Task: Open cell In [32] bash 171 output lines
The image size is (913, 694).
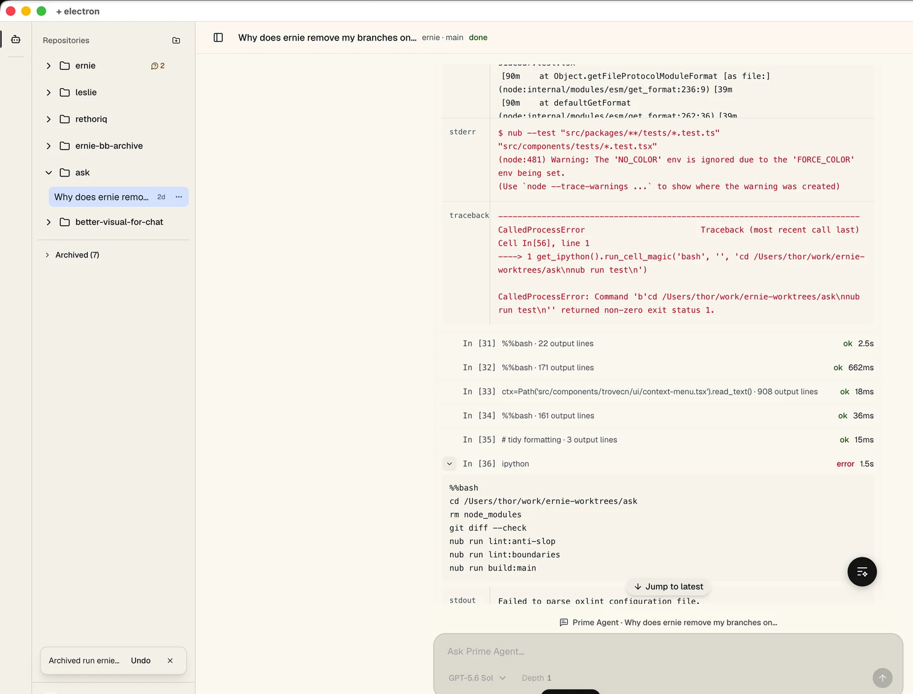Action: point(668,367)
